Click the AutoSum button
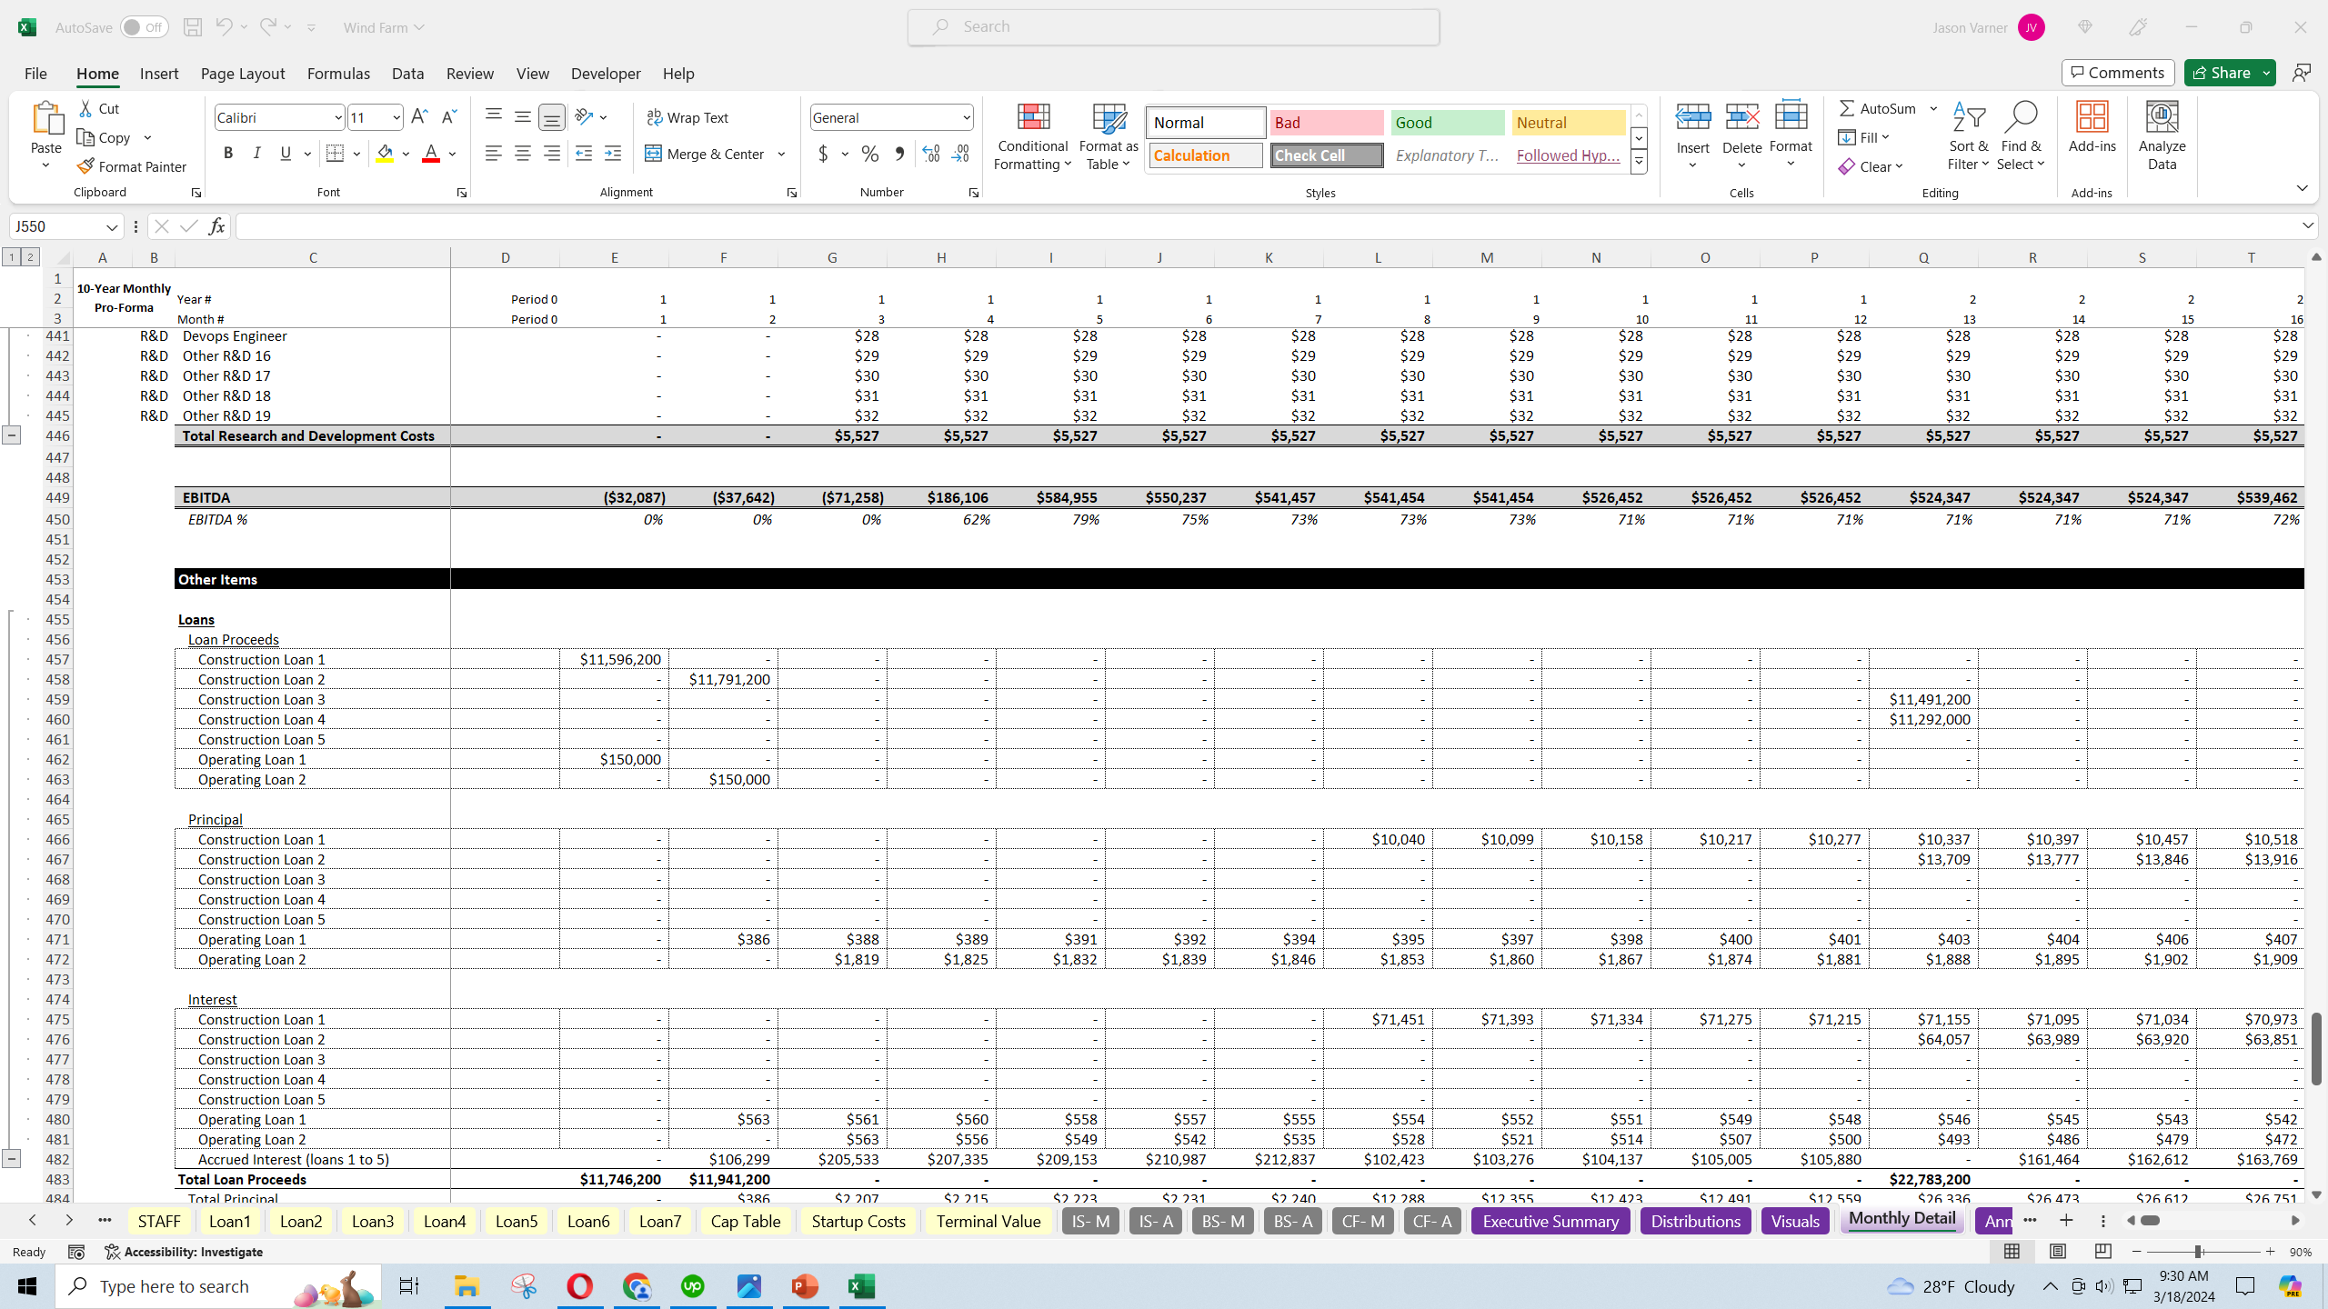Viewport: 2328px width, 1309px height. pyautogui.click(x=1877, y=108)
